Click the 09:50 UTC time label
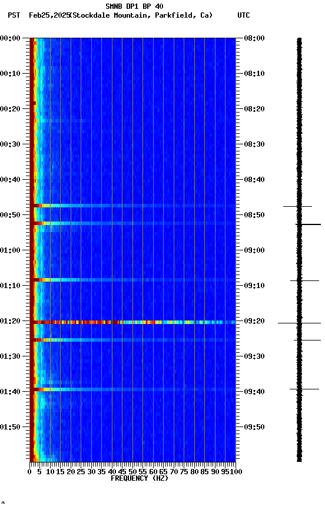325x509 pixels. tap(254, 427)
